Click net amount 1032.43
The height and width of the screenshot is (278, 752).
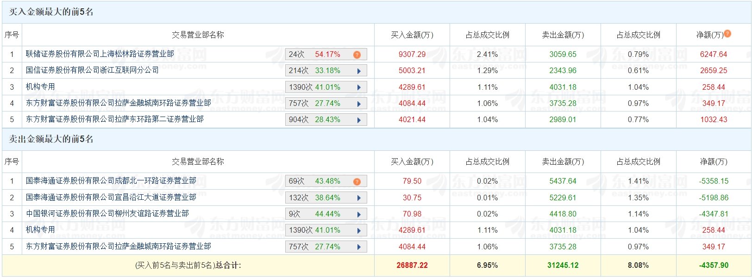pos(714,119)
